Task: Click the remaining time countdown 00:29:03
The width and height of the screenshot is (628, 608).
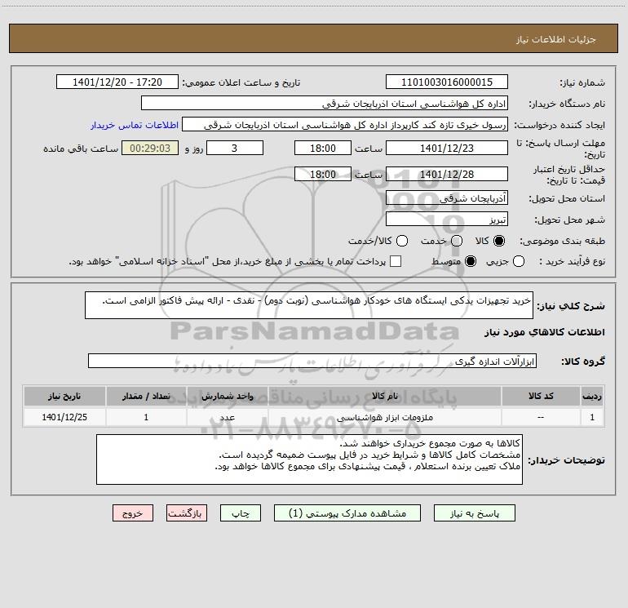Action: (x=150, y=148)
